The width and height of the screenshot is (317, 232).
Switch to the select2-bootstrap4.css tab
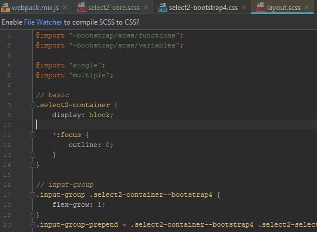click(203, 8)
